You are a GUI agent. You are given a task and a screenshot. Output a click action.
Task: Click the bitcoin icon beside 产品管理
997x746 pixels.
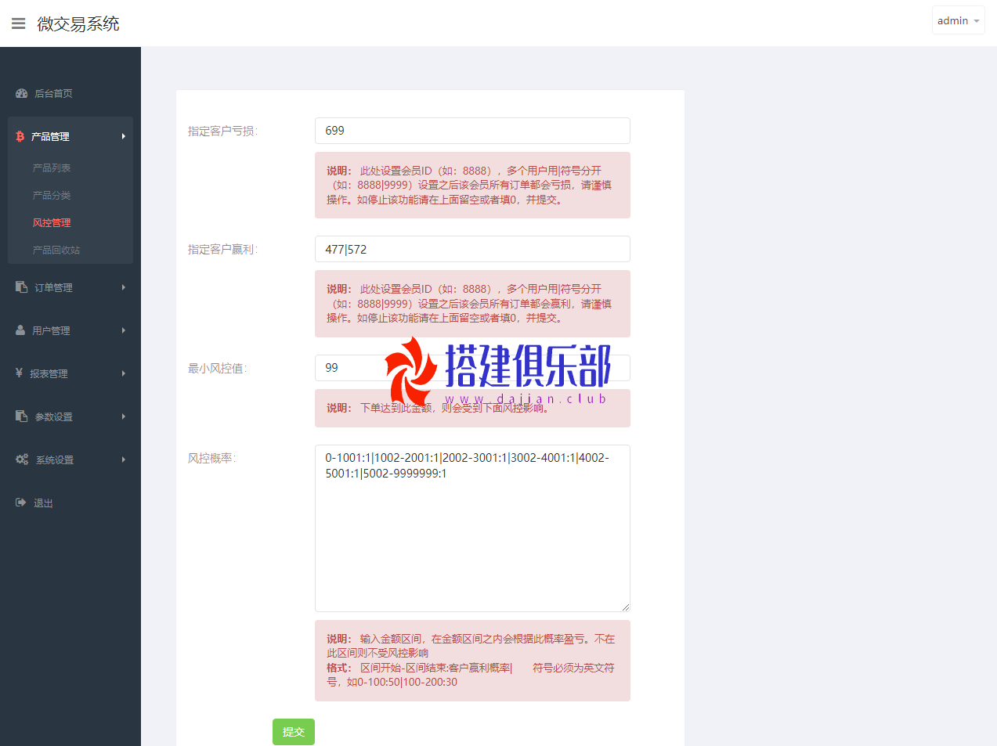point(20,136)
